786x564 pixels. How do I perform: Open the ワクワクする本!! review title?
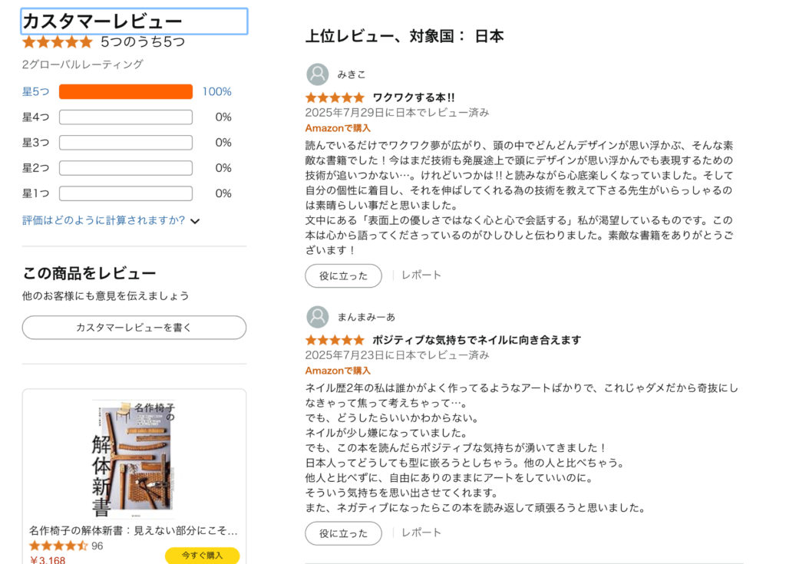click(414, 98)
